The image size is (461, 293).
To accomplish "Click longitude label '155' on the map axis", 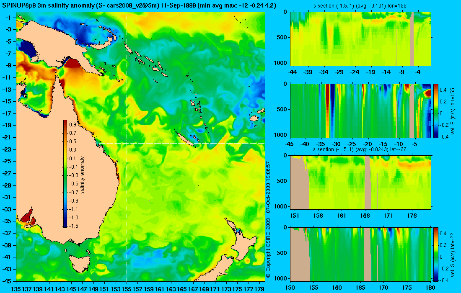I will 127,289.
